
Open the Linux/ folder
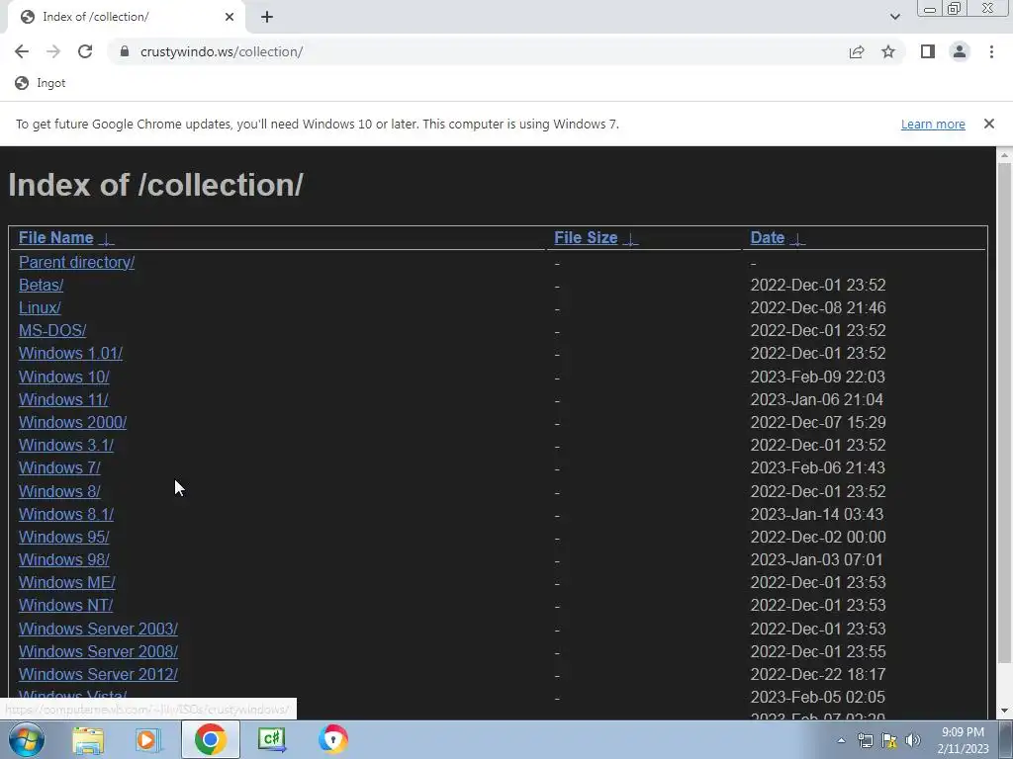(x=40, y=308)
